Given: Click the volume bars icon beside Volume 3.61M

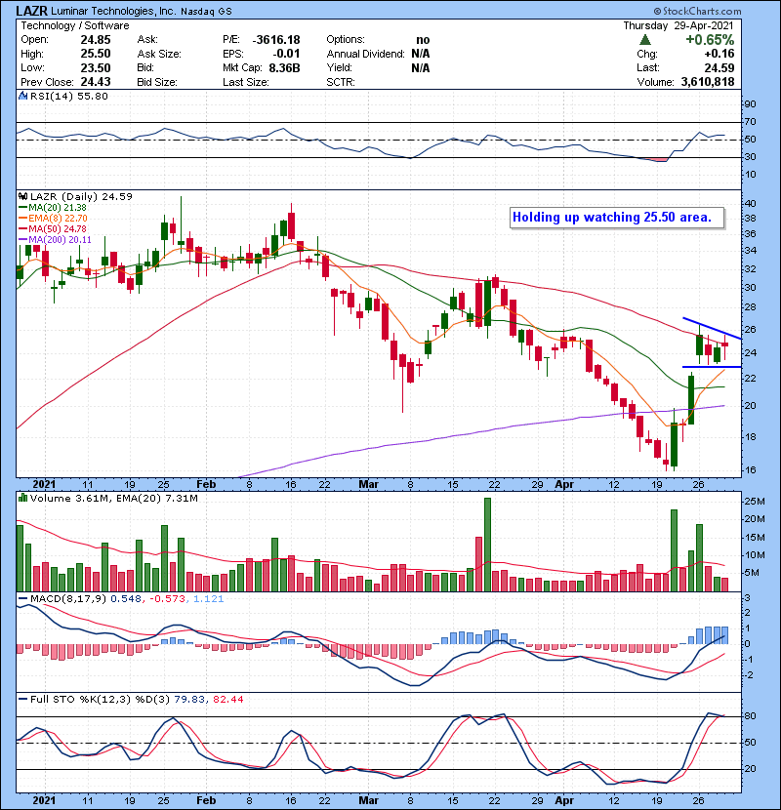Looking at the screenshot, I should click(x=22, y=498).
